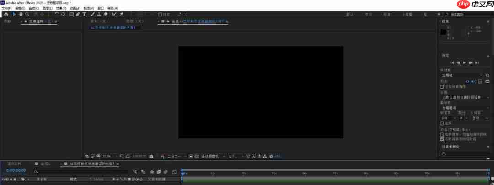Select the Rectangle shape tool

[x=71, y=14]
